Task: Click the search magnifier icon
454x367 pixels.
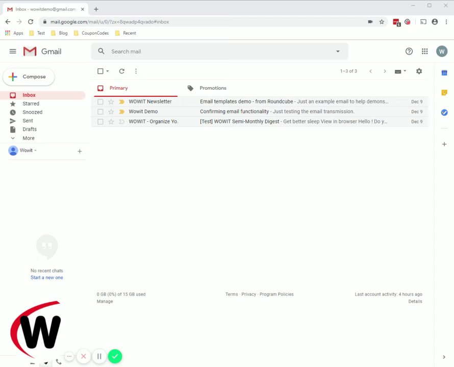Action: click(x=101, y=51)
